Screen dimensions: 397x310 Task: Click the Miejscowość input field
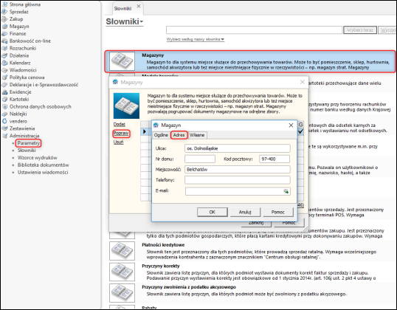pos(238,170)
